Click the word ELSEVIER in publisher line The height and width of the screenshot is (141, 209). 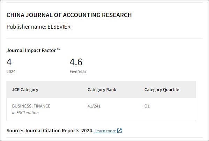[x=59, y=27]
